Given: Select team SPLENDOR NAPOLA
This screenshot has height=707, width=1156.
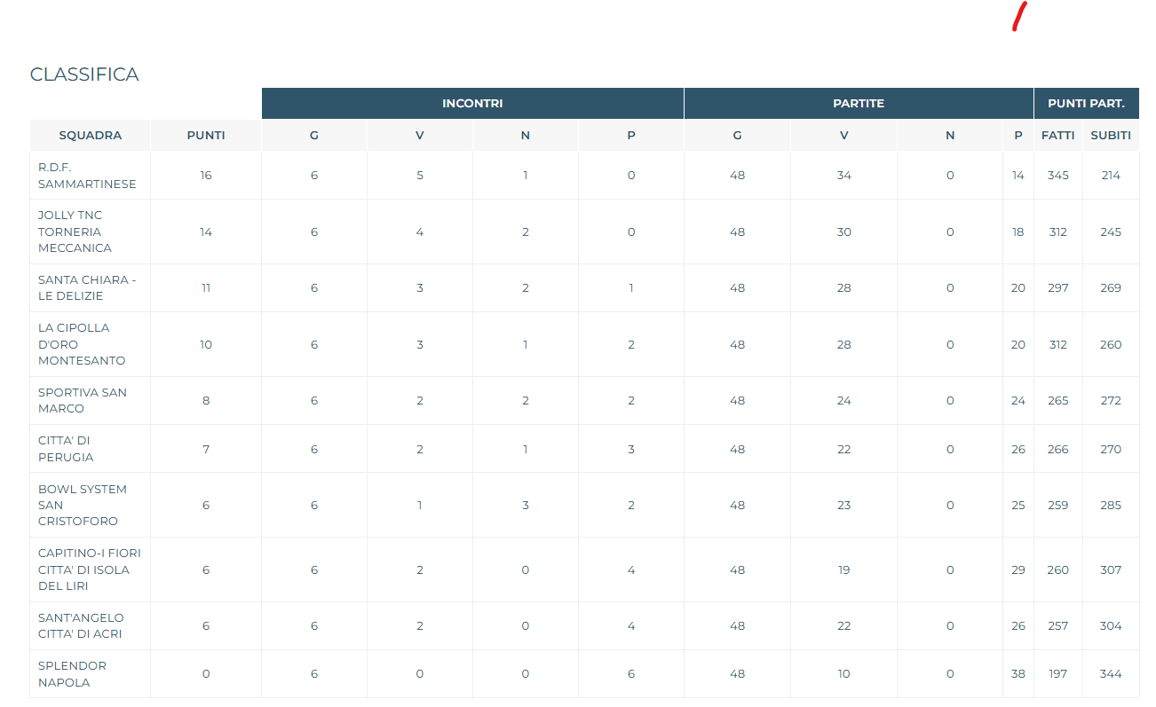Looking at the screenshot, I should [72, 674].
